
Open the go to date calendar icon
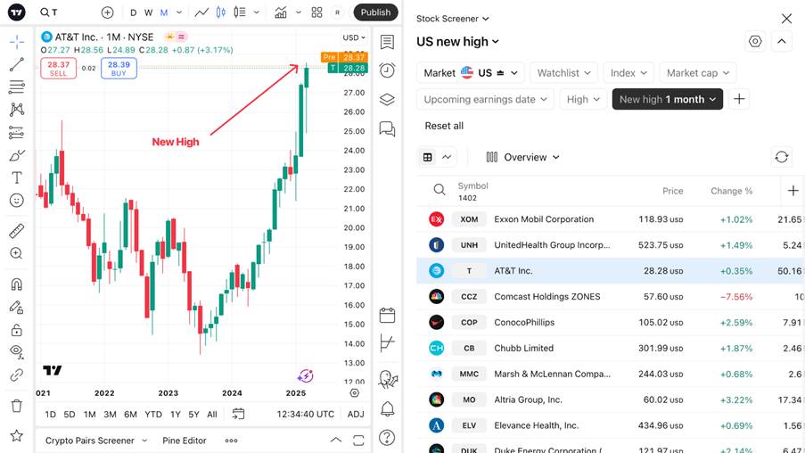click(x=238, y=414)
